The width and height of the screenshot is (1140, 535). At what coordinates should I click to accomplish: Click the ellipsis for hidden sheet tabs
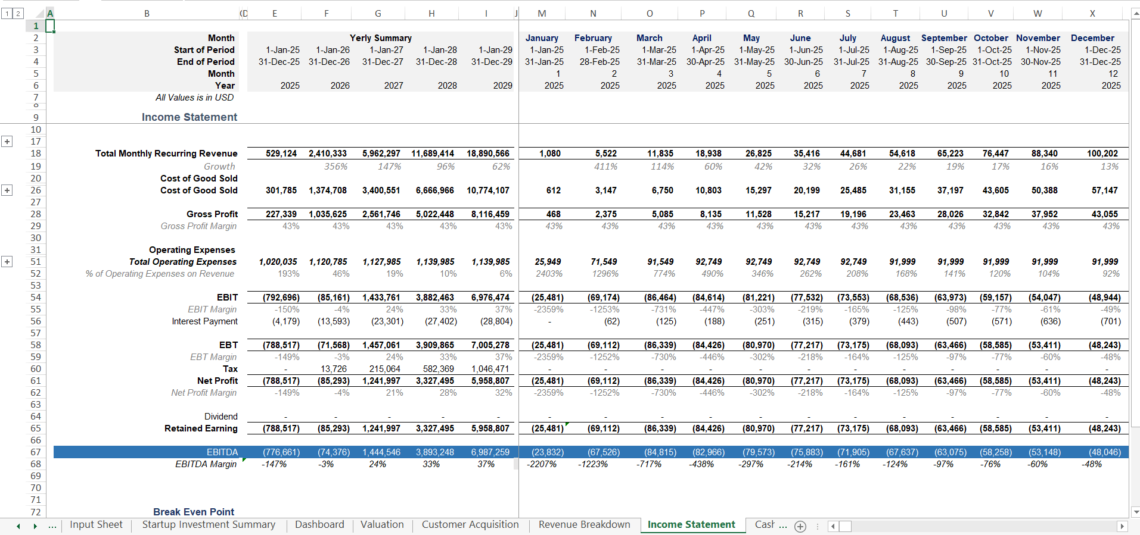(x=52, y=526)
